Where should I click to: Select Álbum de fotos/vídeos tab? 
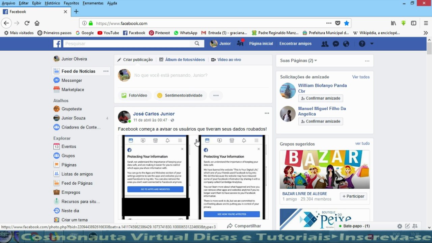point(182,60)
